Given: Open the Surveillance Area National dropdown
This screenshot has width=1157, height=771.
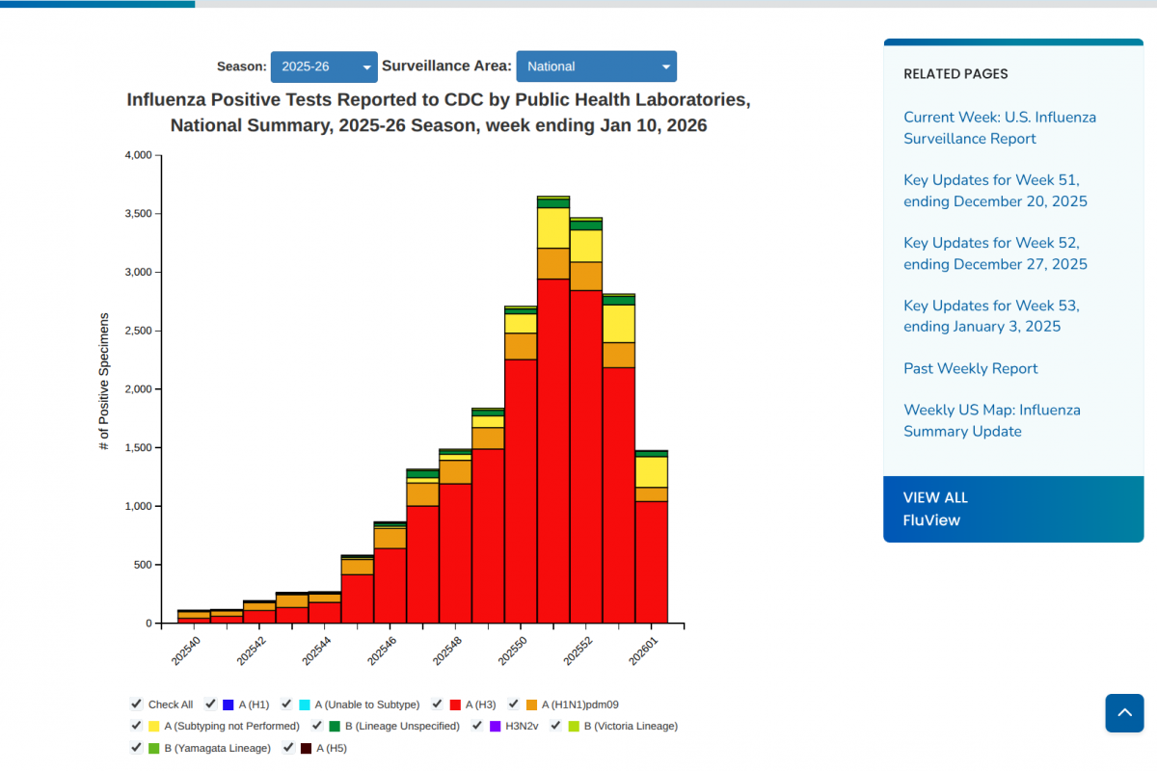Looking at the screenshot, I should [x=596, y=66].
